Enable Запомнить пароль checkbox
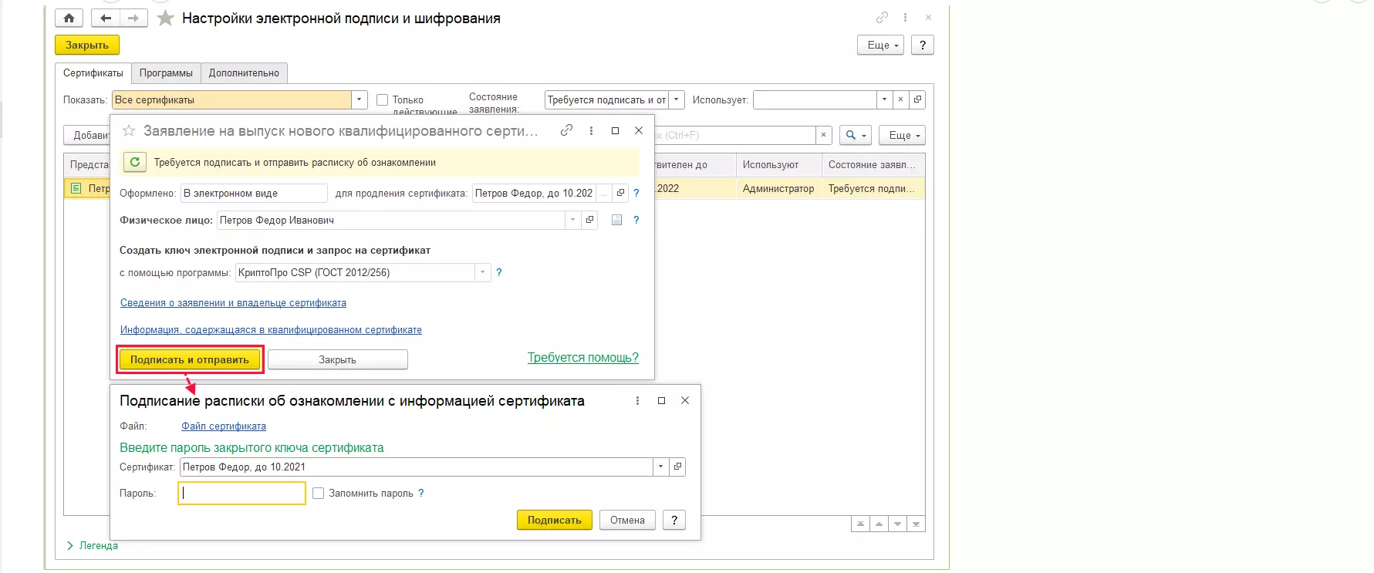Screen dimensions: 1374x573 point(318,493)
